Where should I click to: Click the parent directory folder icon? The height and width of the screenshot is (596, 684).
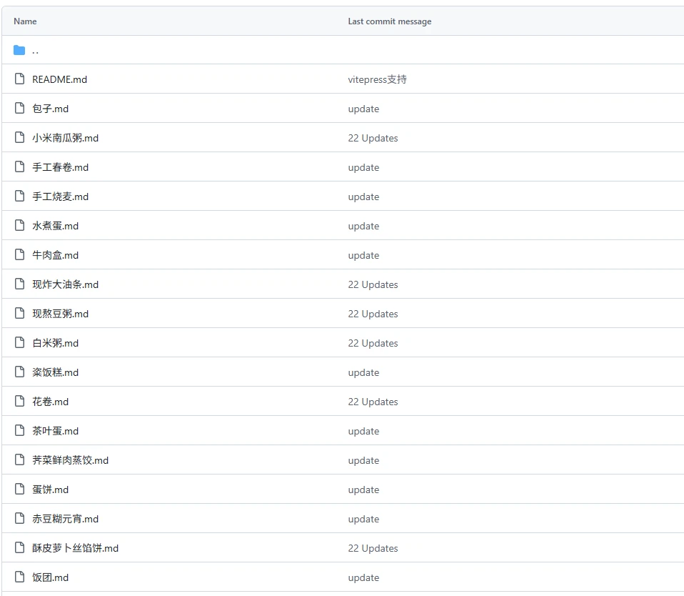pos(19,50)
